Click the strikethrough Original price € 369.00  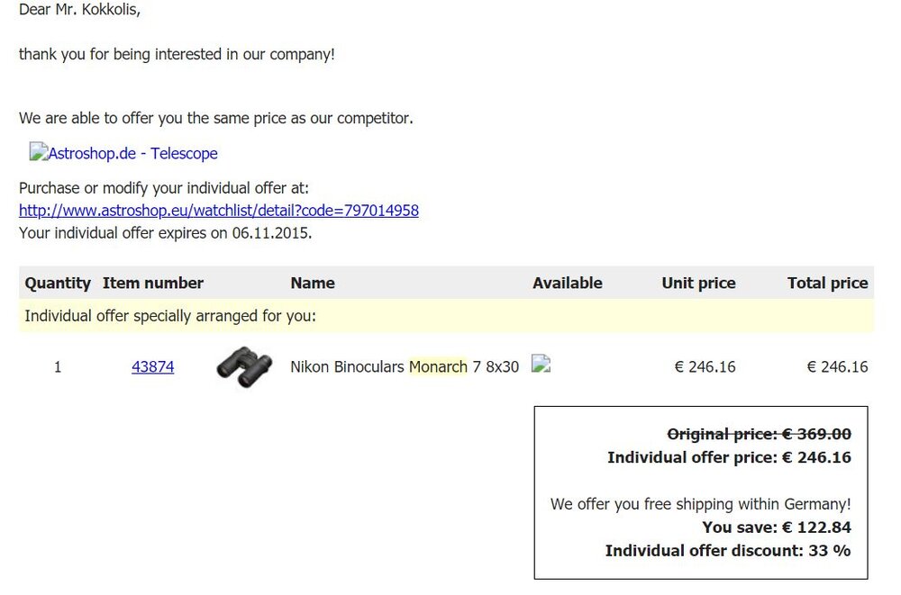(x=759, y=434)
